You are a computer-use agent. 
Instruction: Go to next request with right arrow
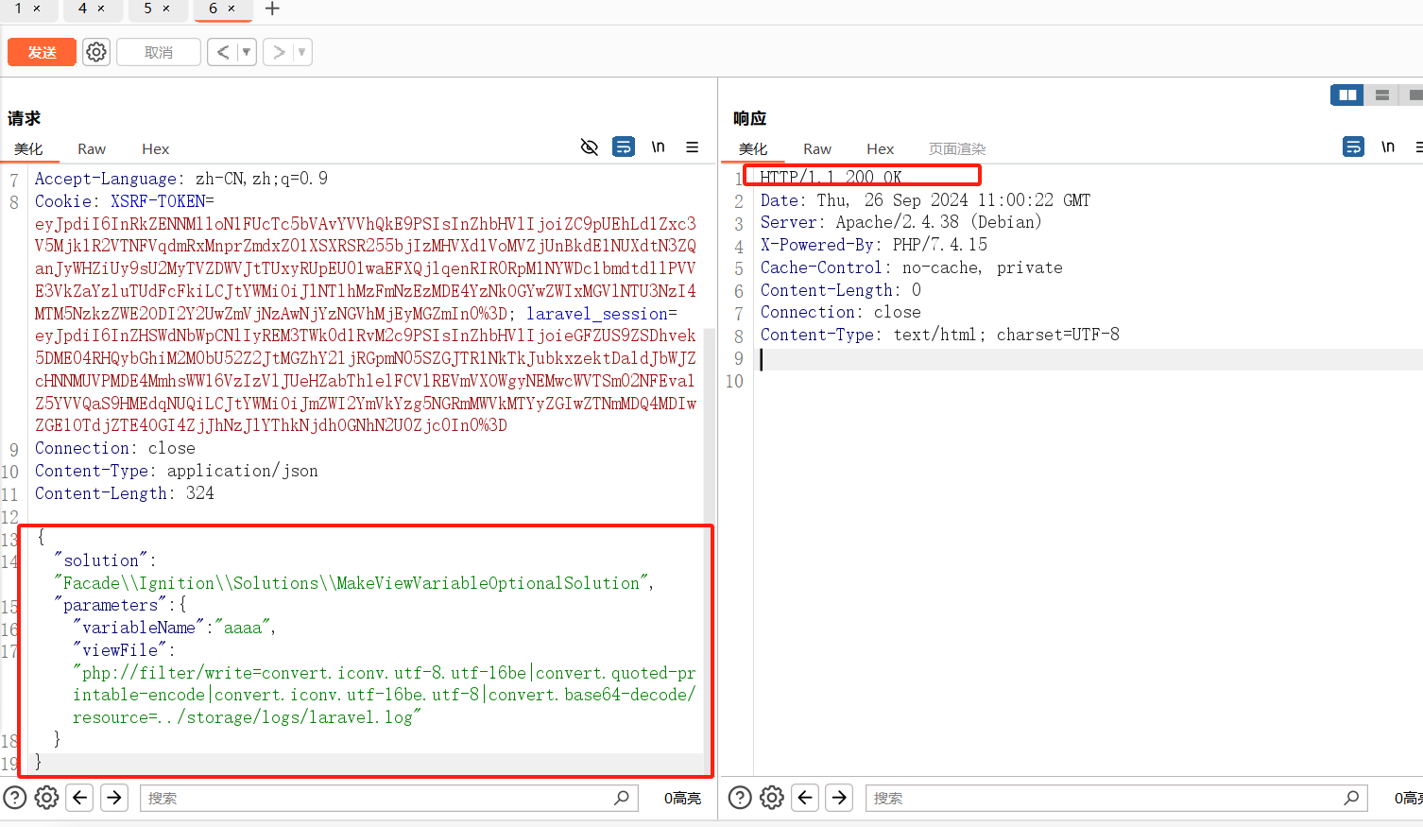[279, 52]
